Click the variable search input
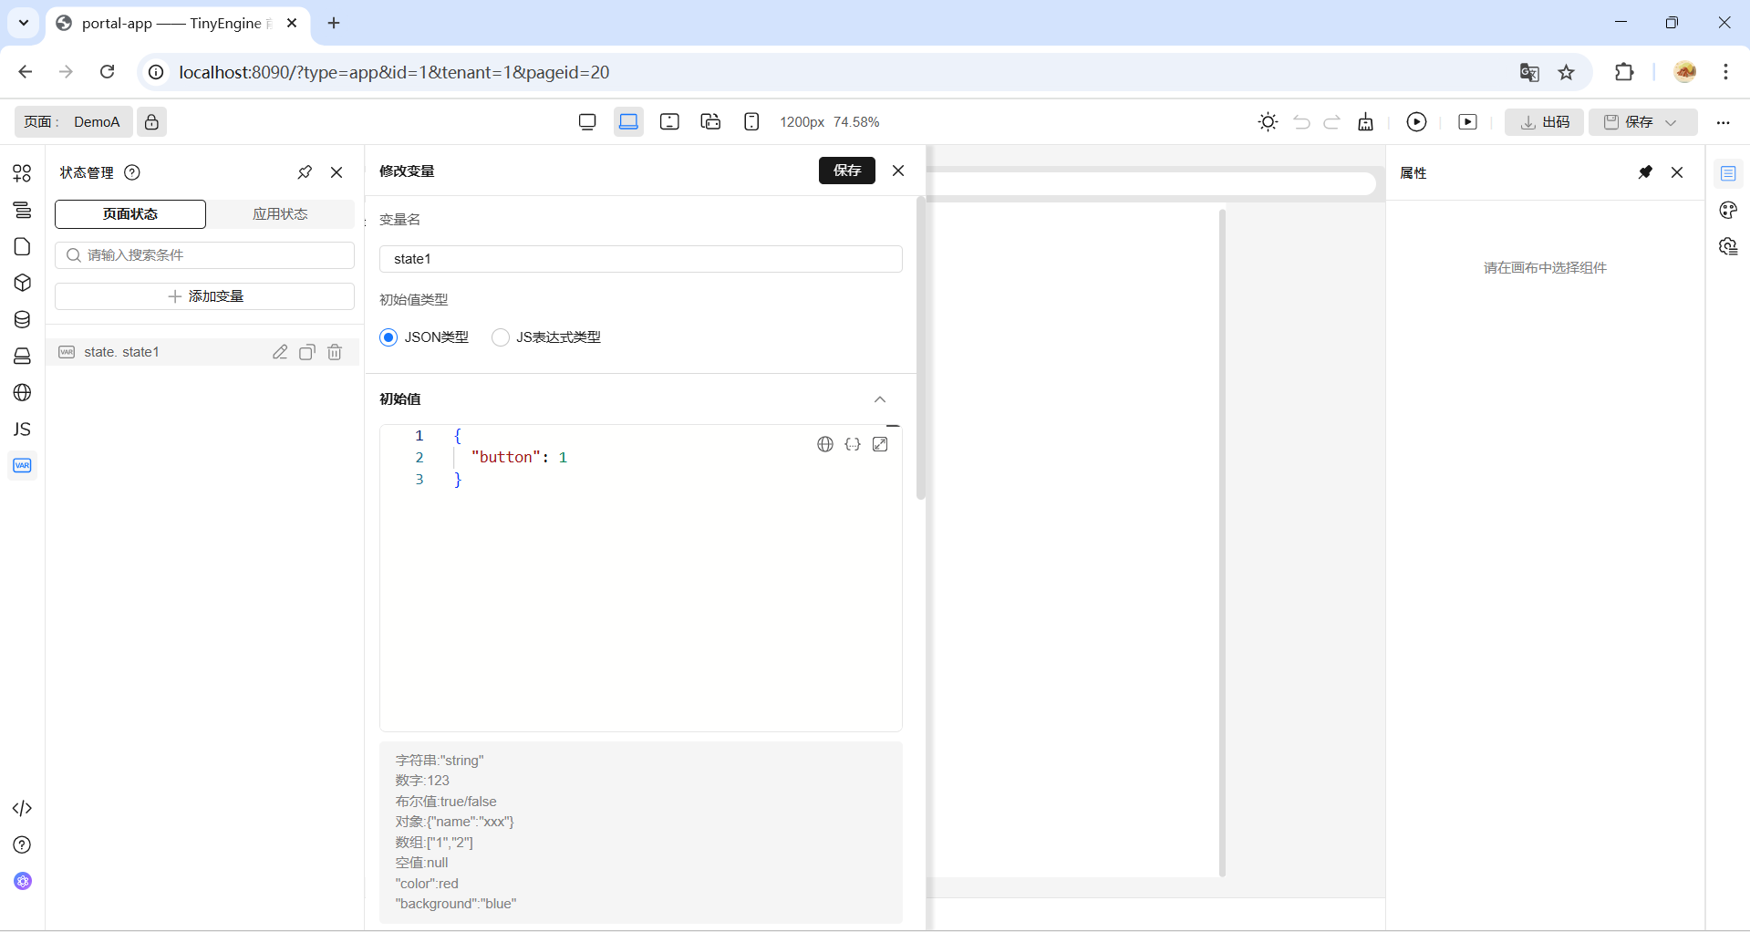The image size is (1750, 932). [x=204, y=255]
